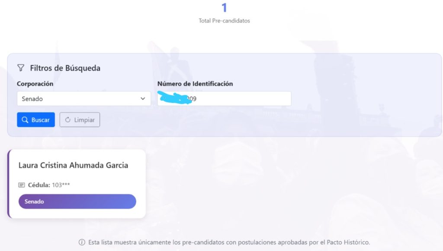Click the total count number 1

[x=224, y=8]
